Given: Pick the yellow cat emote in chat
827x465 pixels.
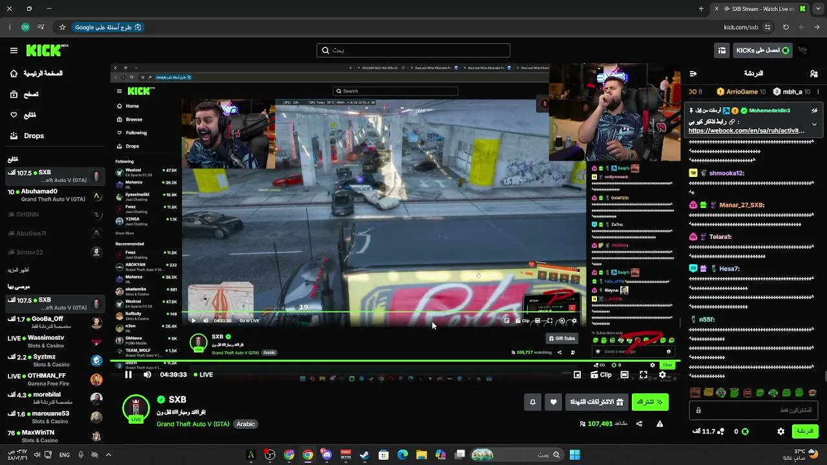Looking at the screenshot, I should click(709, 393).
